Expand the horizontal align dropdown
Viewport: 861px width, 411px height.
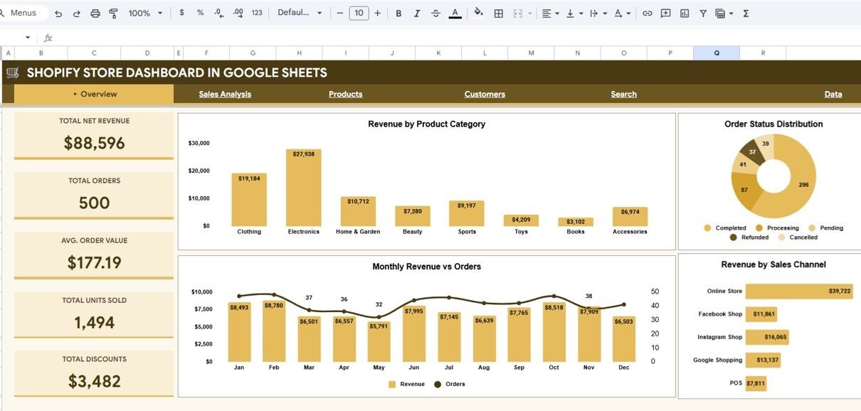pyautogui.click(x=550, y=14)
